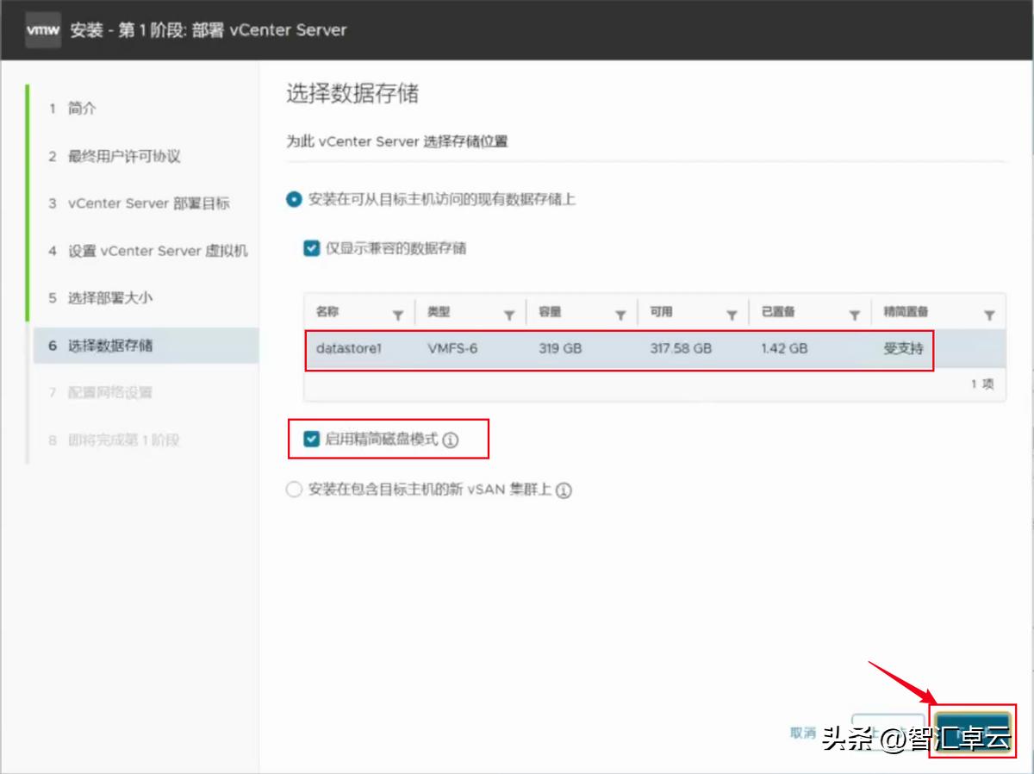
Task: Toggle 仅显示兼容的数据存储 checkbox
Action: (x=311, y=248)
